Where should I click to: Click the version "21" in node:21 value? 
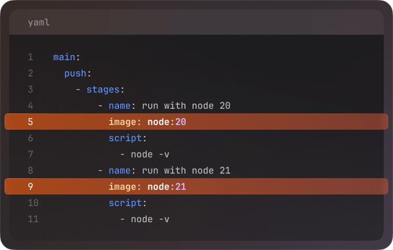click(x=180, y=187)
